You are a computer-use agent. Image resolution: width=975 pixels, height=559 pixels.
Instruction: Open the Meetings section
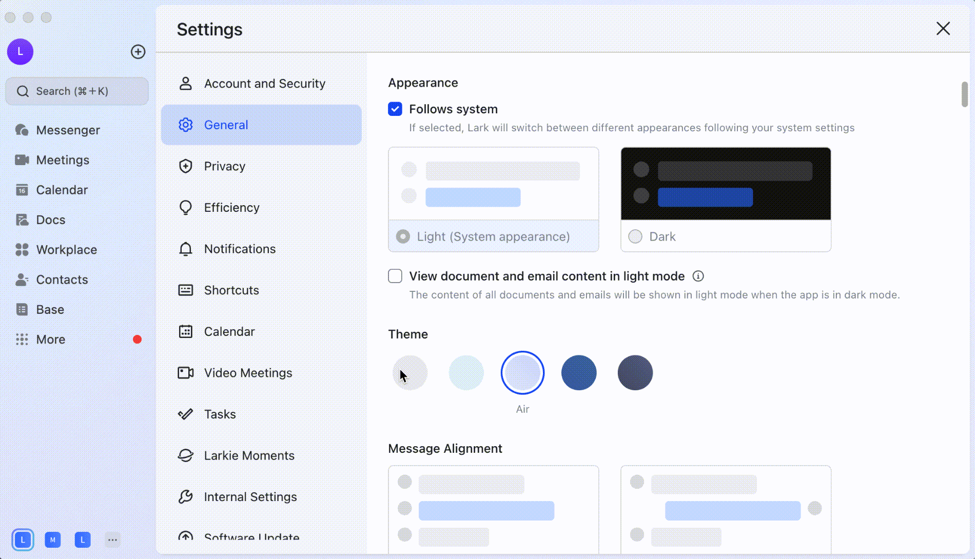63,159
